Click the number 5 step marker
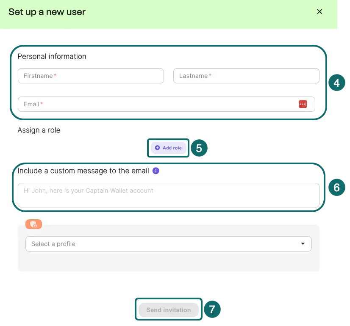Image resolution: width=350 pixels, height=326 pixels. [x=199, y=148]
